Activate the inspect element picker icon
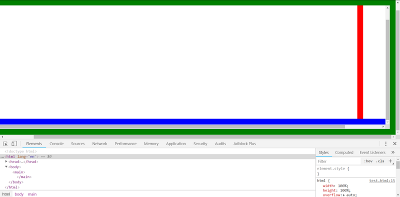 (5, 144)
